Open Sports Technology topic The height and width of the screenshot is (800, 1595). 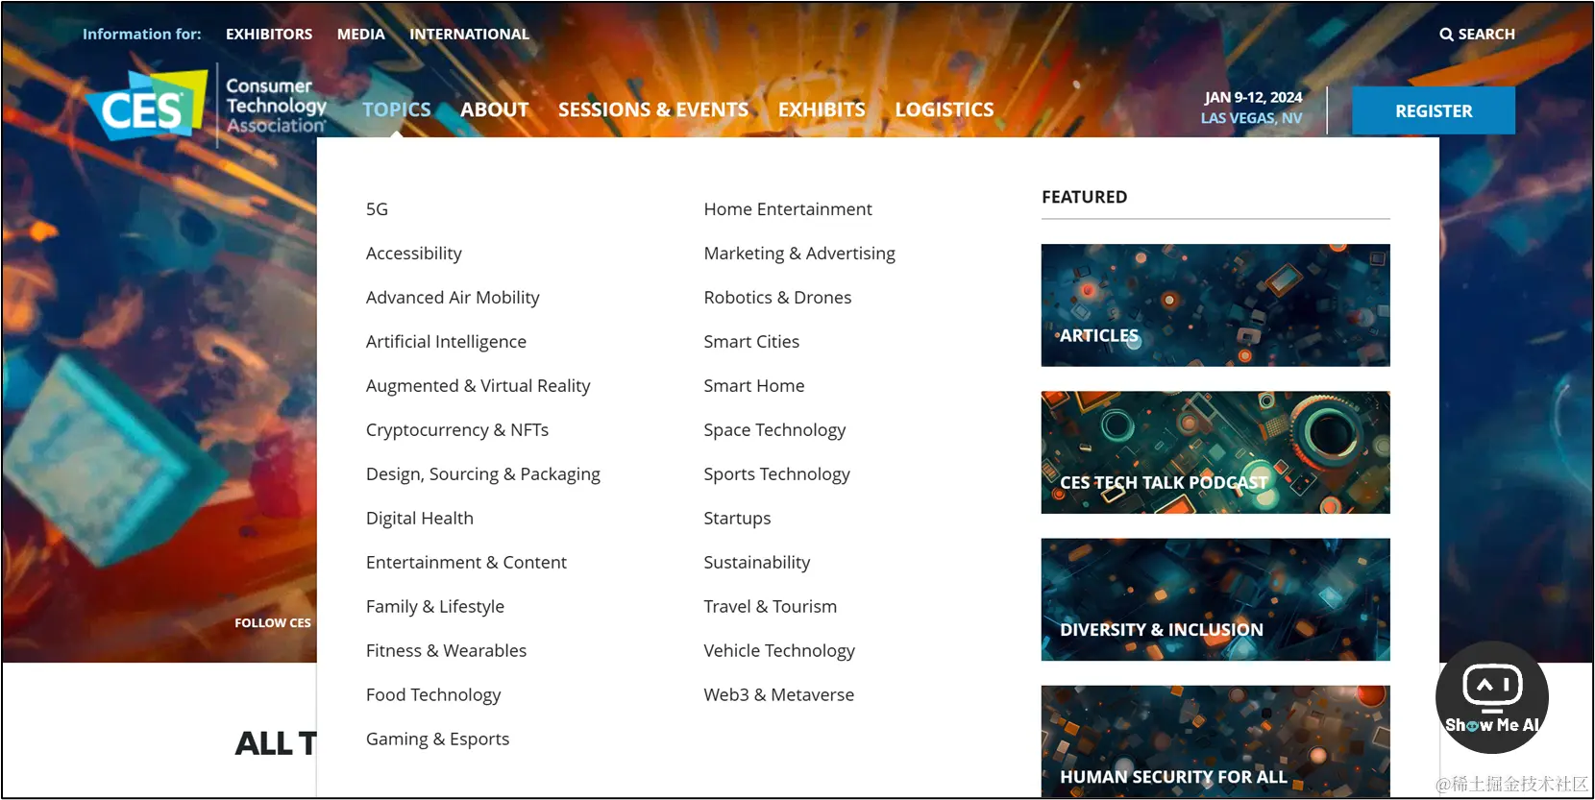click(x=776, y=474)
